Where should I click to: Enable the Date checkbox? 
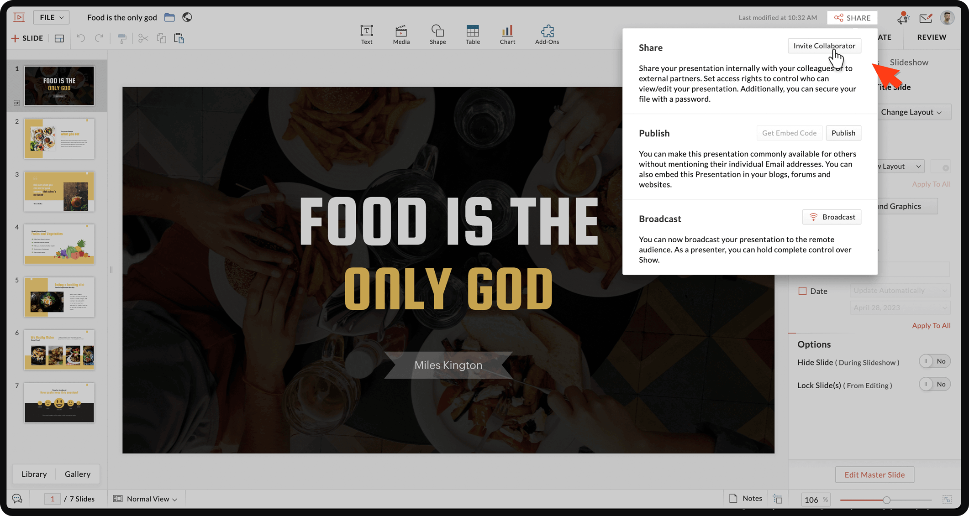[x=802, y=291]
